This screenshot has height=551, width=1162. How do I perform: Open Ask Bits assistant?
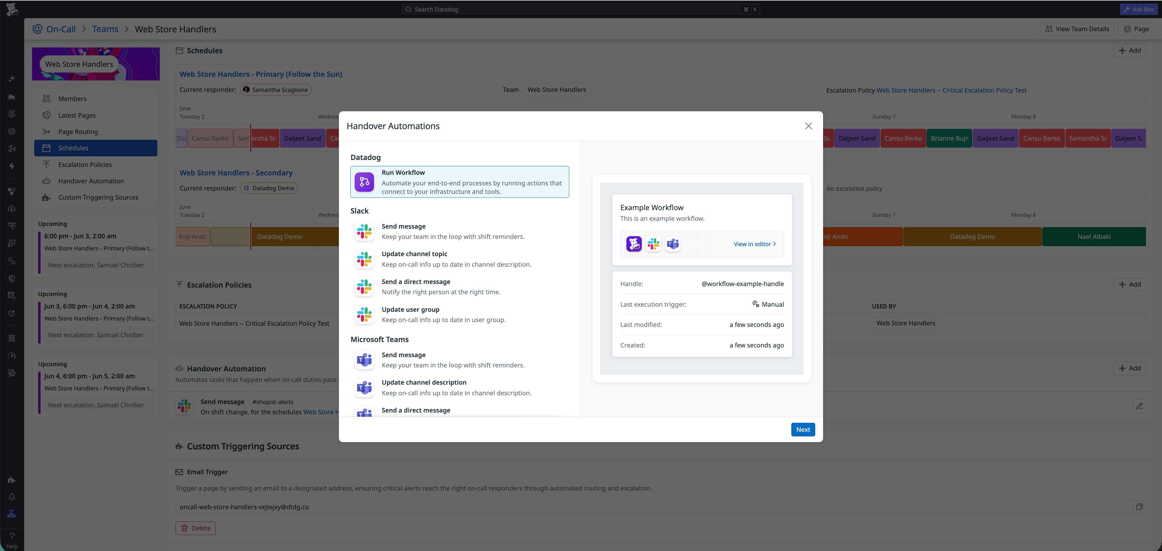[x=1138, y=9]
